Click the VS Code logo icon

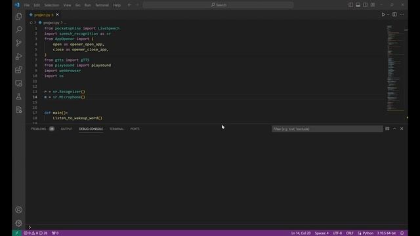coord(18,5)
